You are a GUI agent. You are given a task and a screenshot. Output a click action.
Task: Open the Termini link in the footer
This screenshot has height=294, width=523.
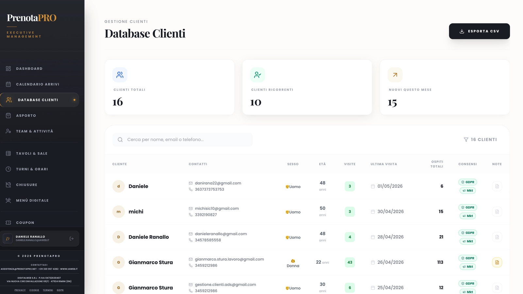pyautogui.click(x=48, y=290)
